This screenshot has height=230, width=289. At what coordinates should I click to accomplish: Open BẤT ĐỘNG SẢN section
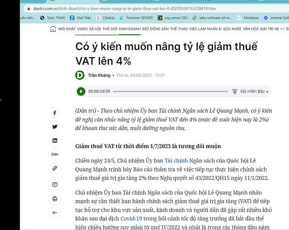[156, 29]
